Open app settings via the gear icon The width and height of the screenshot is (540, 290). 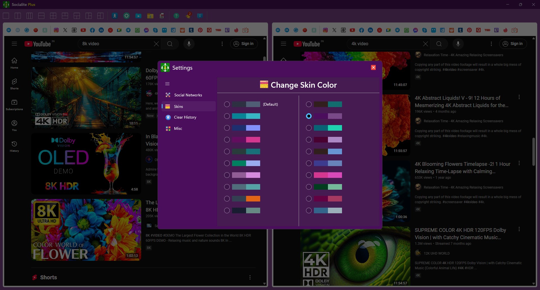[126, 16]
